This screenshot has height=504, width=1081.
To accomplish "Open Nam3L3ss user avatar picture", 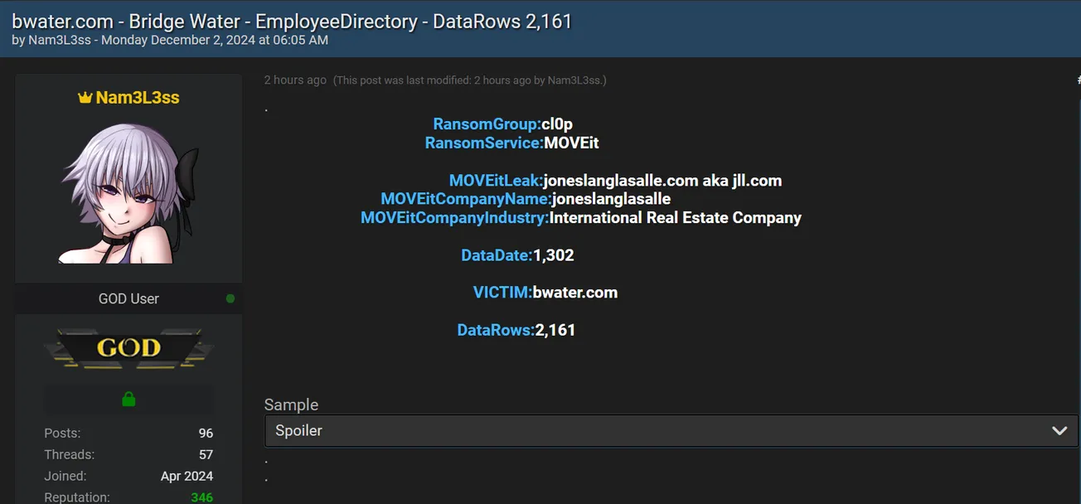I will (128, 191).
